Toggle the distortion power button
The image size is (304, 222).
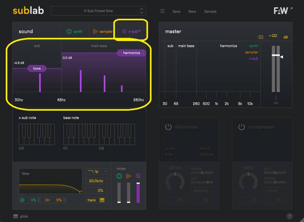168,127
